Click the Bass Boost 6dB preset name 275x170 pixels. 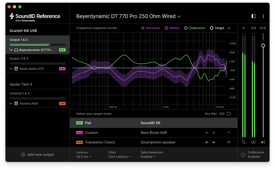154,133
